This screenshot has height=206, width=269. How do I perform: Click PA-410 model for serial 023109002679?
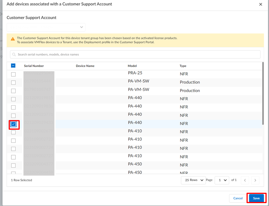tap(135, 131)
